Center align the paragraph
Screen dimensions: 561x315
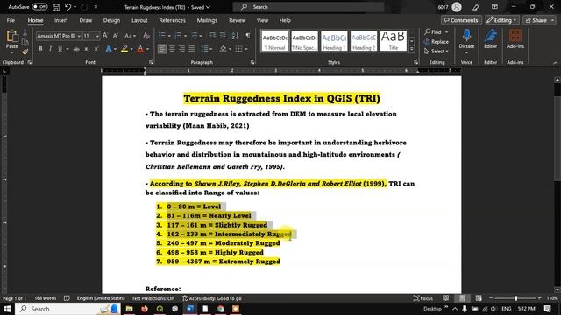(x=172, y=49)
